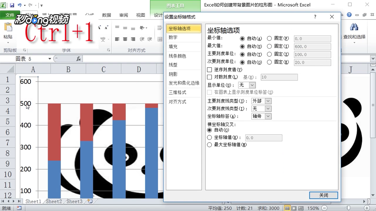
Task: Enable 对数刻度 checkbox
Action: [209, 77]
